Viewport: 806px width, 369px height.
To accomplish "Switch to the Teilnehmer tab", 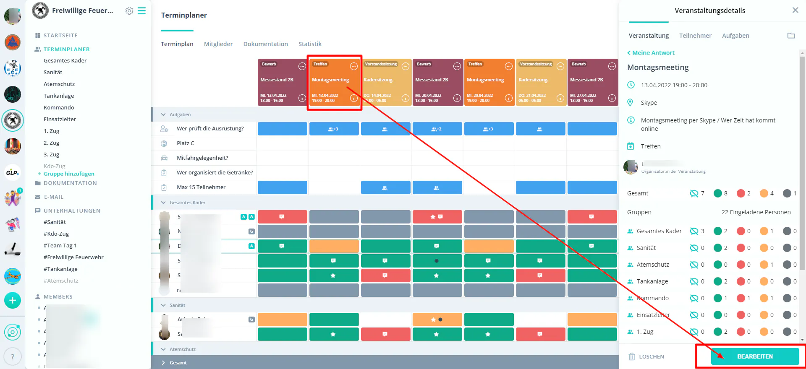I will pyautogui.click(x=695, y=36).
